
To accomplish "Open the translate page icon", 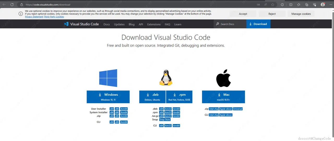I will 258,5.
